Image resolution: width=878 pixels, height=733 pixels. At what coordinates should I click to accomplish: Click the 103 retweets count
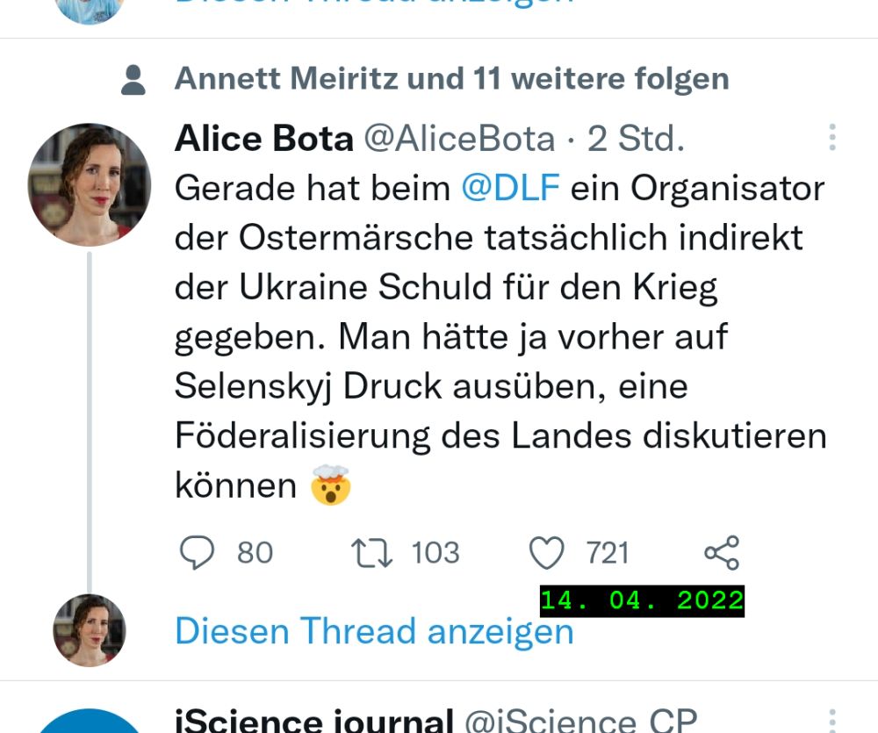pyautogui.click(x=435, y=553)
